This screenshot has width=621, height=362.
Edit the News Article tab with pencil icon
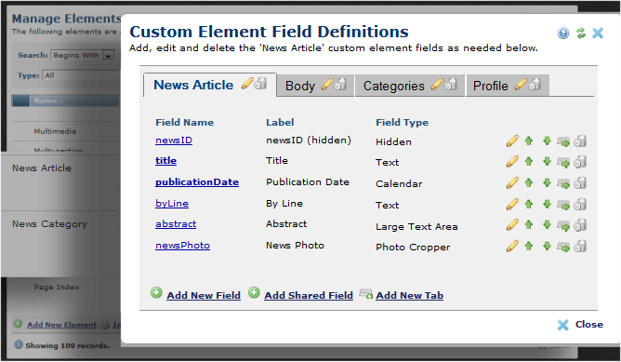point(247,83)
